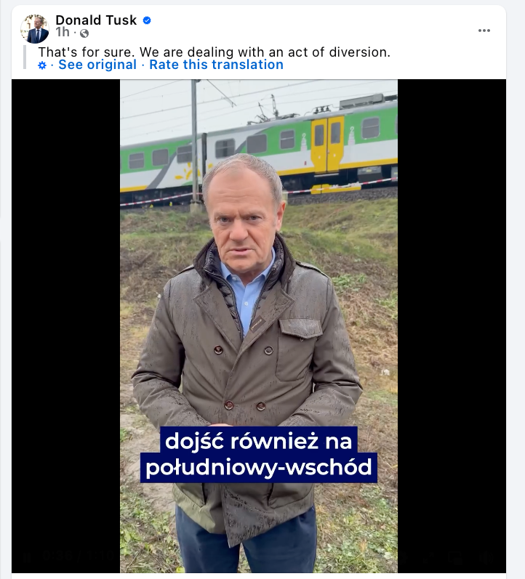Click the subtitle caption "dojść również na"
525x579 pixels.
pyautogui.click(x=258, y=440)
